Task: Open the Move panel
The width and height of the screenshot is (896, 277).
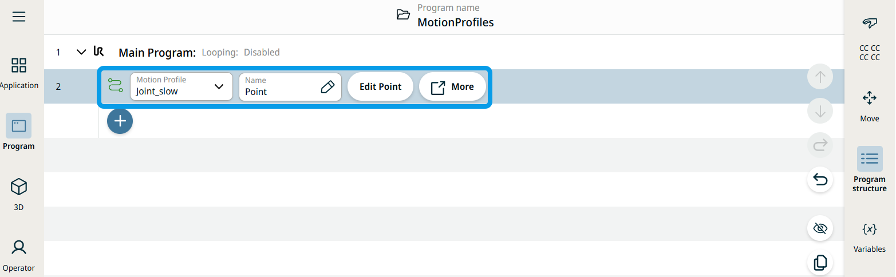Action: click(869, 106)
